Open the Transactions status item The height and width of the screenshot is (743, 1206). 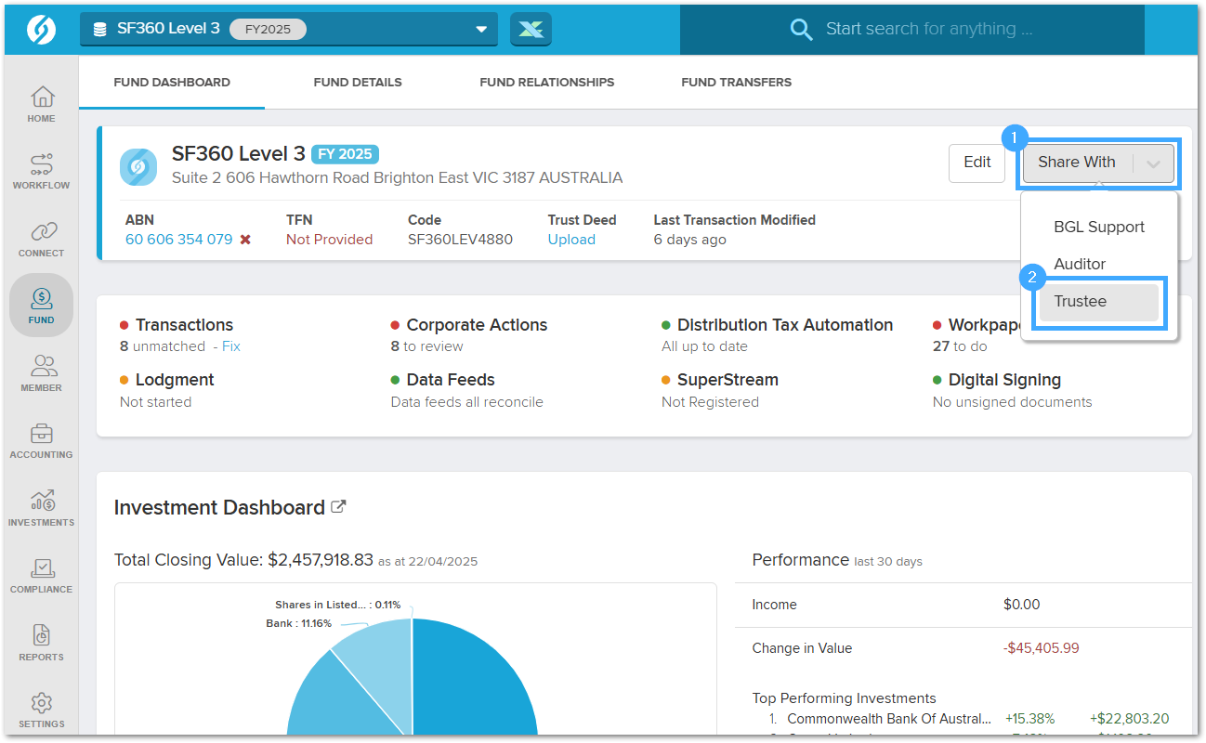pyautogui.click(x=184, y=325)
